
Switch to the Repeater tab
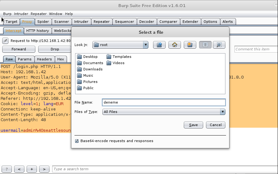(x=101, y=22)
